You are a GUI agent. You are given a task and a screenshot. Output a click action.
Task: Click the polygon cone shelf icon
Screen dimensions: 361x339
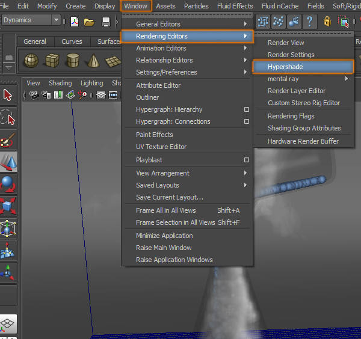(93, 61)
